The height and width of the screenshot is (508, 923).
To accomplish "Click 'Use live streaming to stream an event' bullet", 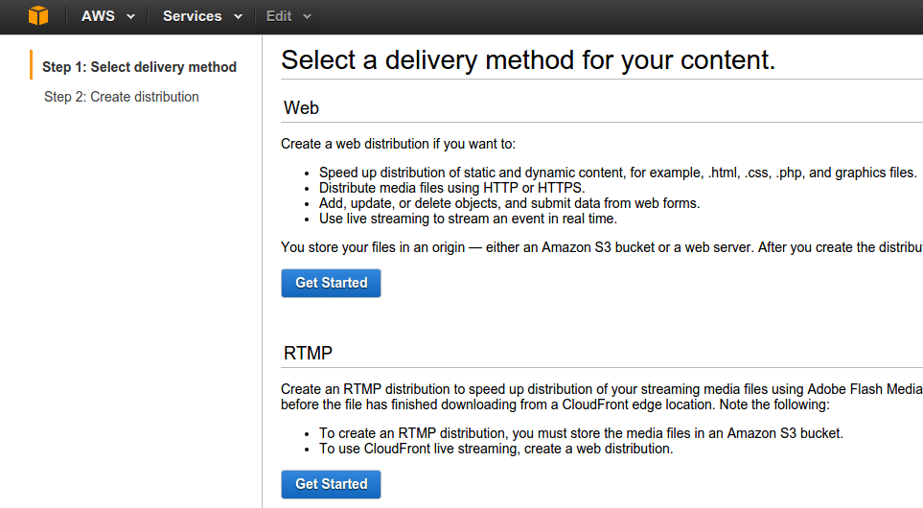I will 468,219.
